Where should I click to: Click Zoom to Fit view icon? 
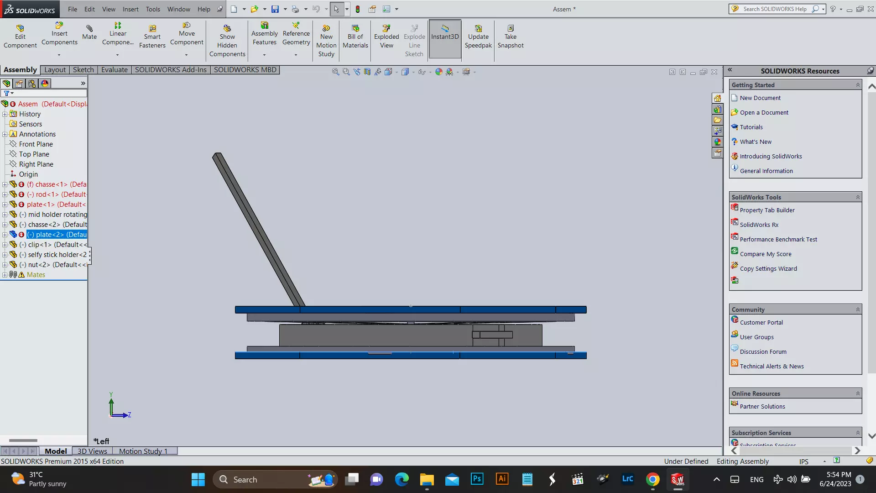335,72
